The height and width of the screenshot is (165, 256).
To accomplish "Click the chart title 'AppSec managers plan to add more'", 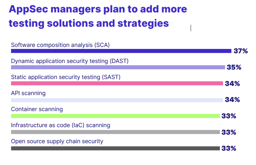I will [x=98, y=9].
